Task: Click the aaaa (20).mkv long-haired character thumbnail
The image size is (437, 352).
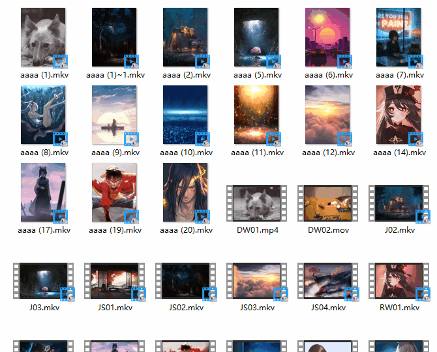Action: tap(186, 193)
